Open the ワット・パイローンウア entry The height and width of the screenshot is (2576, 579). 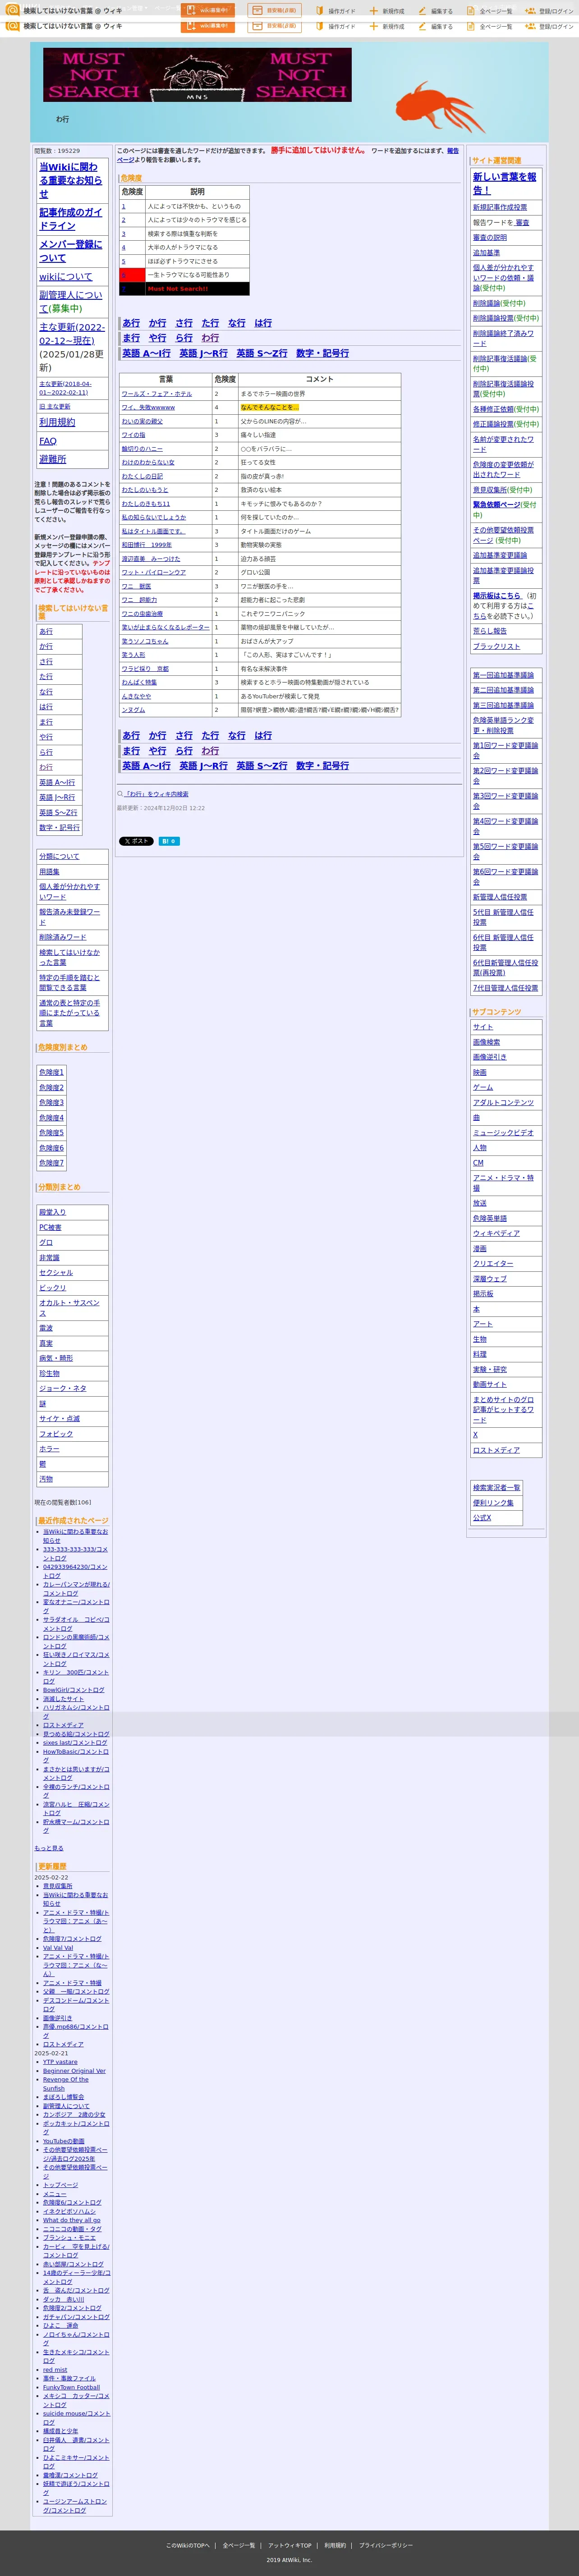point(154,573)
